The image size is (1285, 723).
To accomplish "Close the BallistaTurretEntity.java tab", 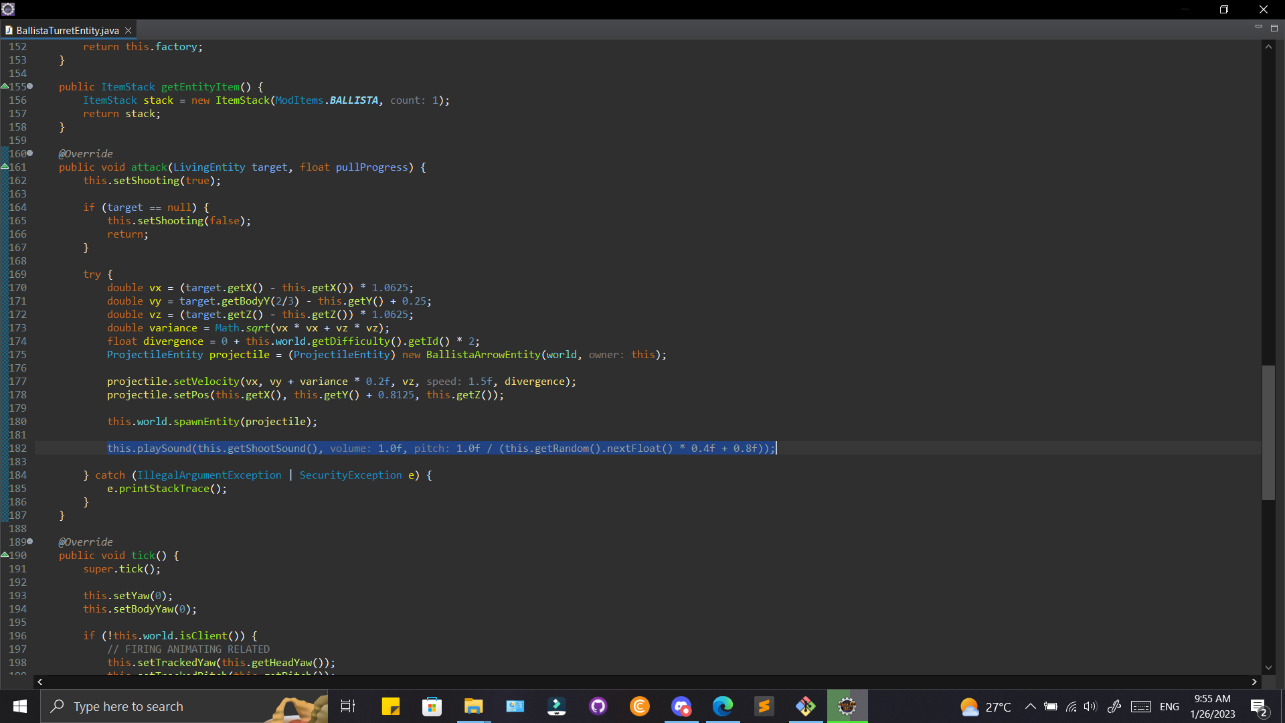I will click(x=128, y=30).
